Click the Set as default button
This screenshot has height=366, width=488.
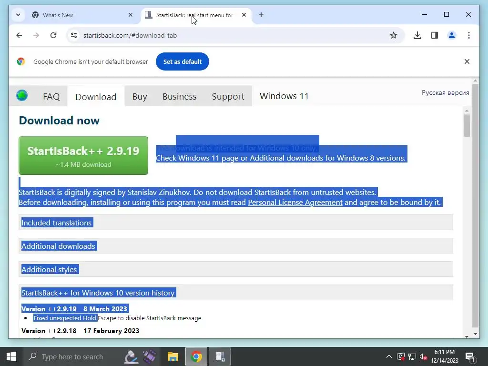pos(183,61)
